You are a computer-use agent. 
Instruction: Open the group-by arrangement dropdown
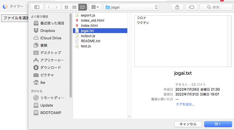[95, 7]
